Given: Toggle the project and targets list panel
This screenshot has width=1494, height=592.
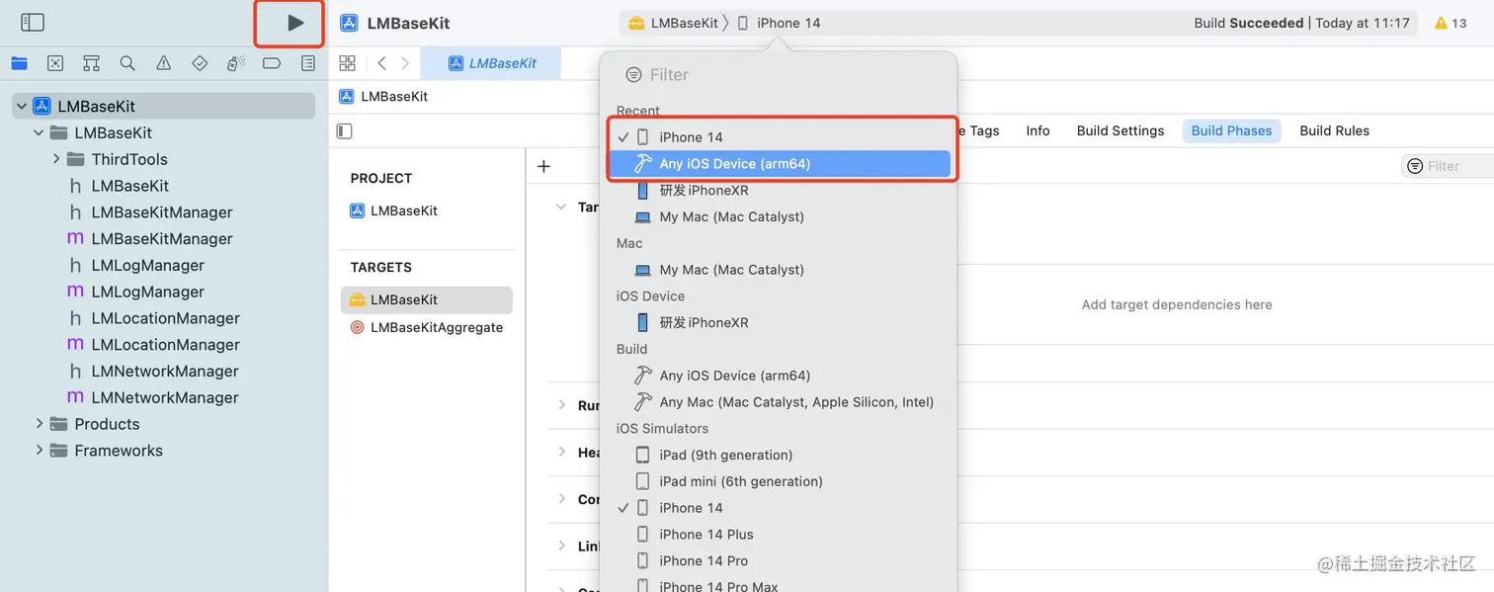Looking at the screenshot, I should click(345, 130).
